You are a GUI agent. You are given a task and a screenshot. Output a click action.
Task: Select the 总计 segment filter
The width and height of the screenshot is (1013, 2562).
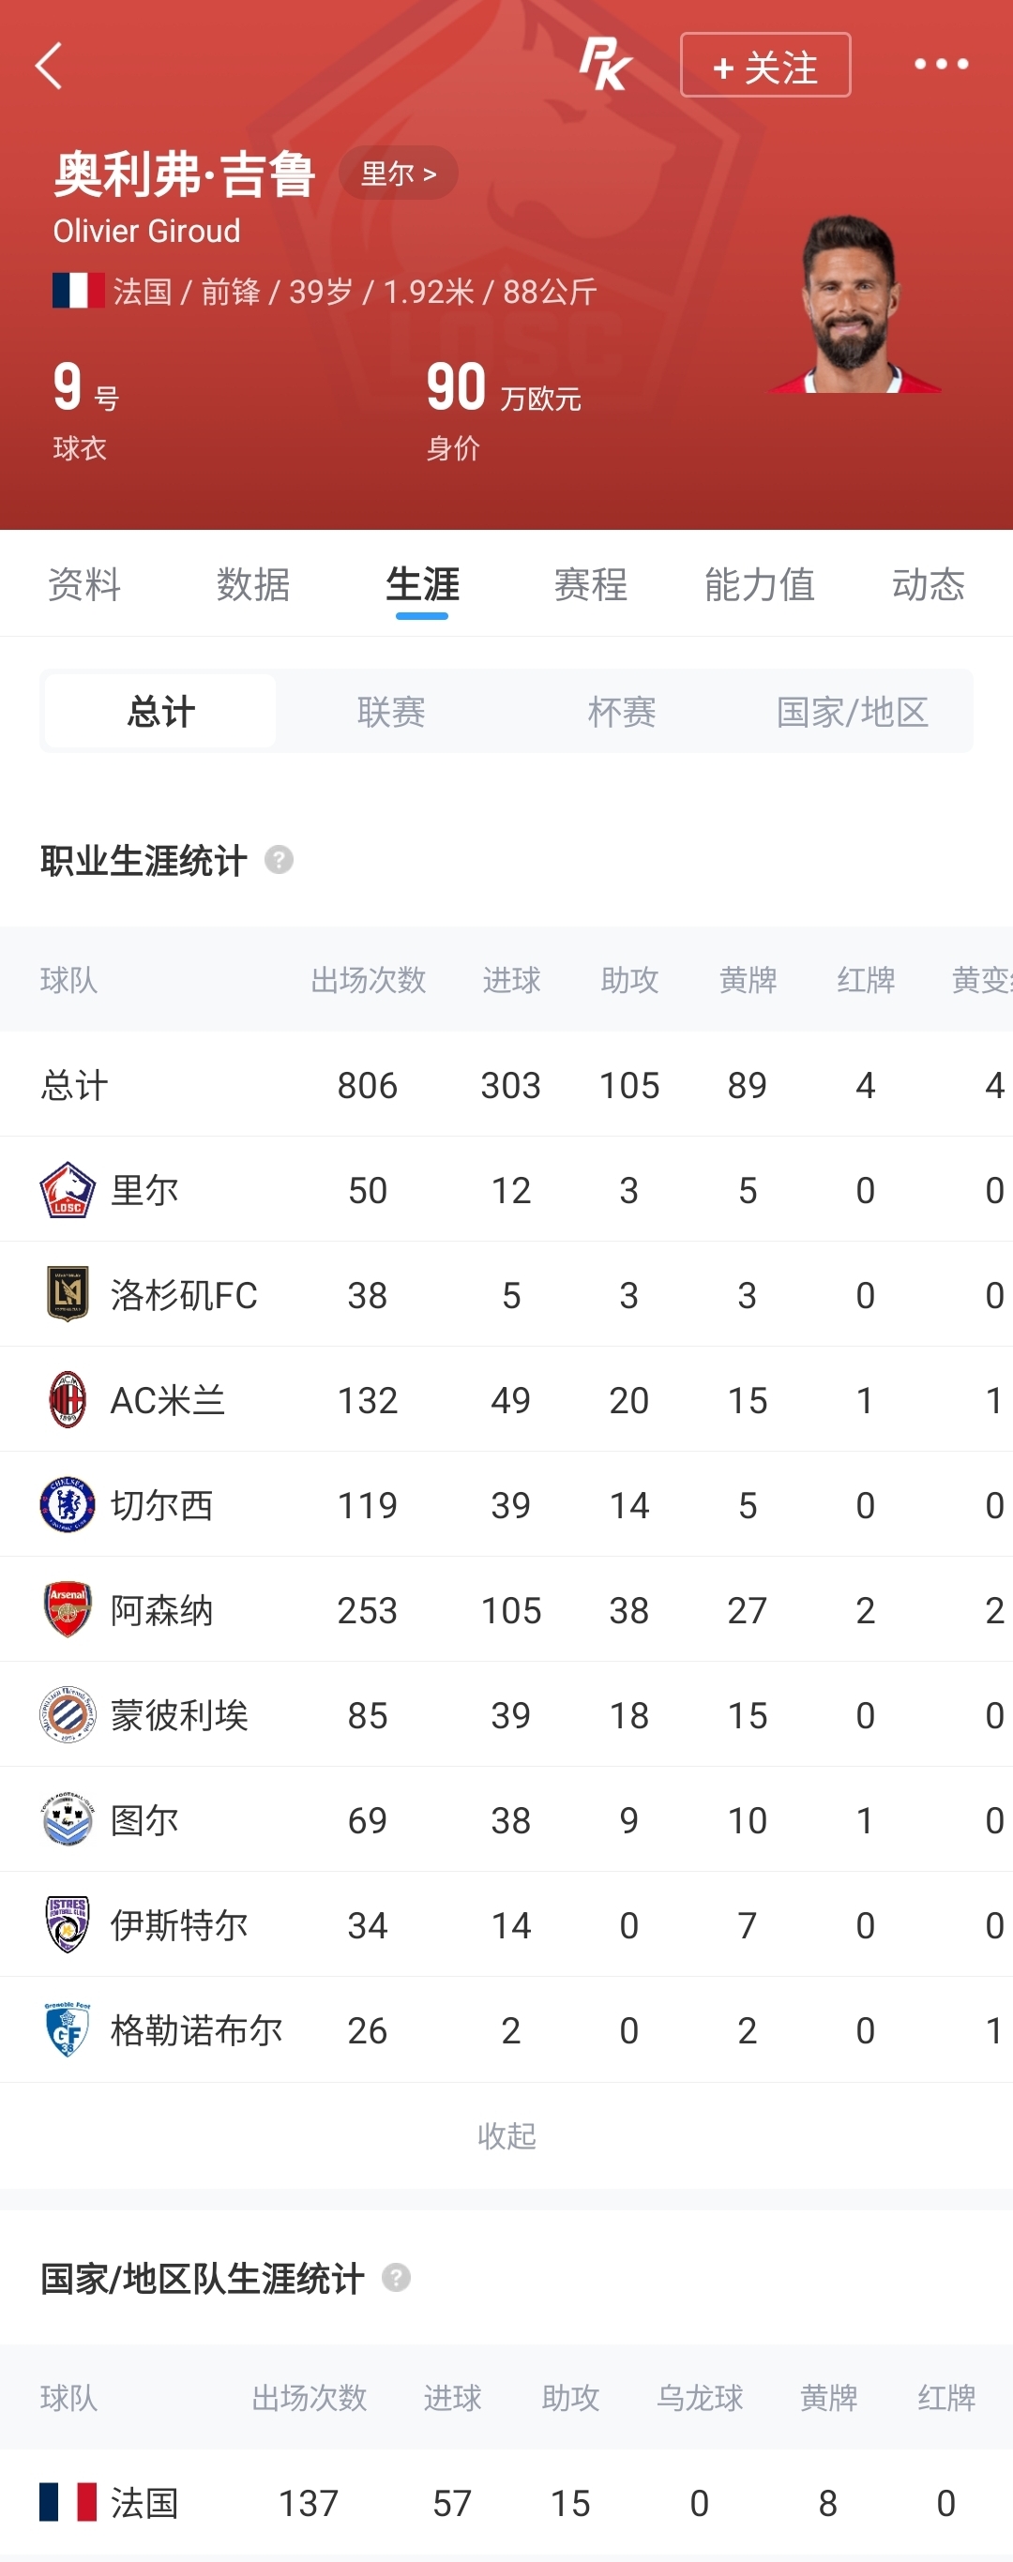pyautogui.click(x=160, y=711)
